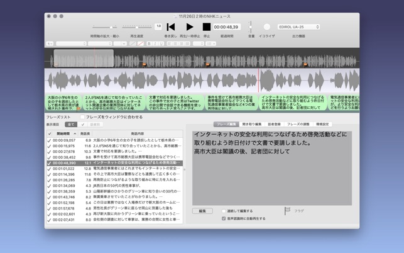This screenshot has height=253, width=404.
Task: Select phrase row 00:01:43,746
Action: (x=115, y=197)
